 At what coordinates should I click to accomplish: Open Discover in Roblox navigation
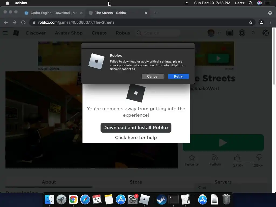(36, 33)
